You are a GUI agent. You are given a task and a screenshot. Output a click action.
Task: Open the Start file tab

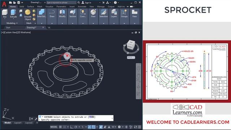(x=8, y=27)
